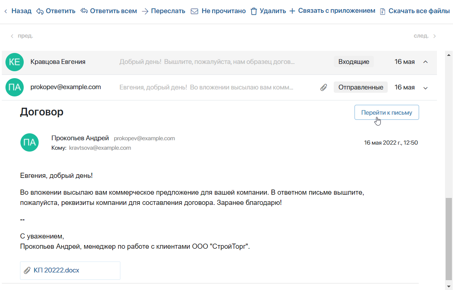Click sender name Прокопьев Андрей
The height and width of the screenshot is (290, 453).
point(80,138)
